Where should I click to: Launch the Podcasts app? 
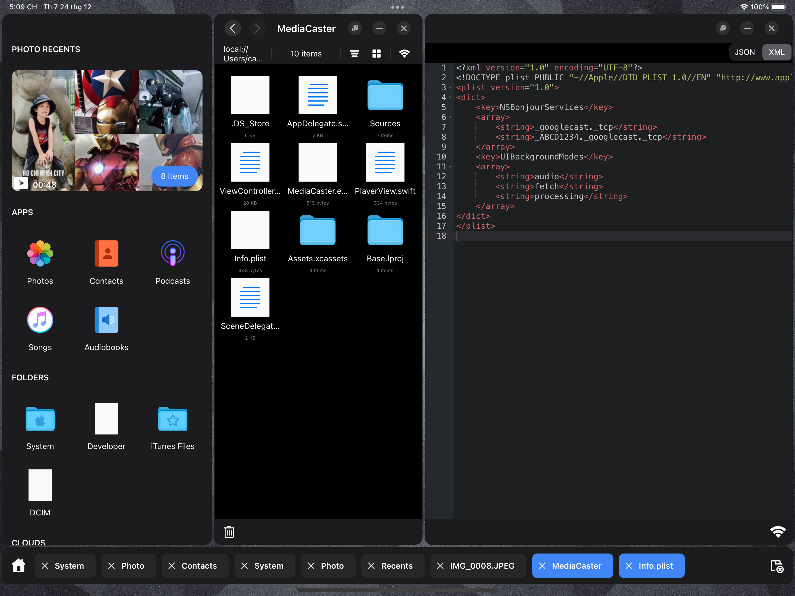tap(173, 263)
